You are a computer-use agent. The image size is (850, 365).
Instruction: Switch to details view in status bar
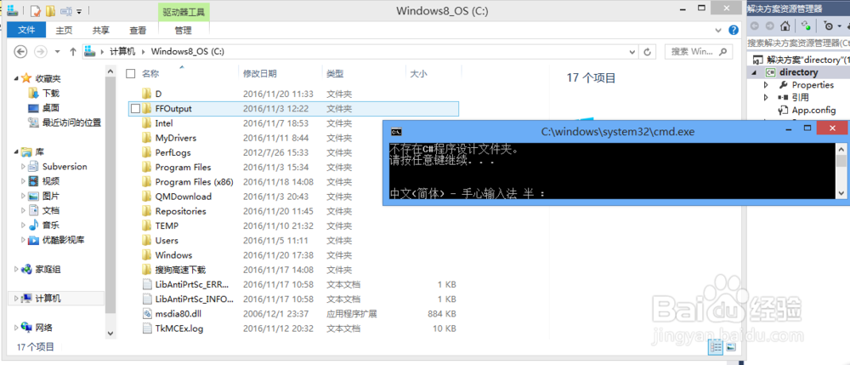pos(716,347)
